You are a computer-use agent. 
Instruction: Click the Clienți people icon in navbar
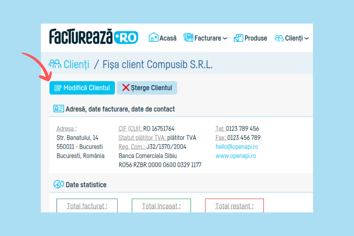(x=279, y=38)
